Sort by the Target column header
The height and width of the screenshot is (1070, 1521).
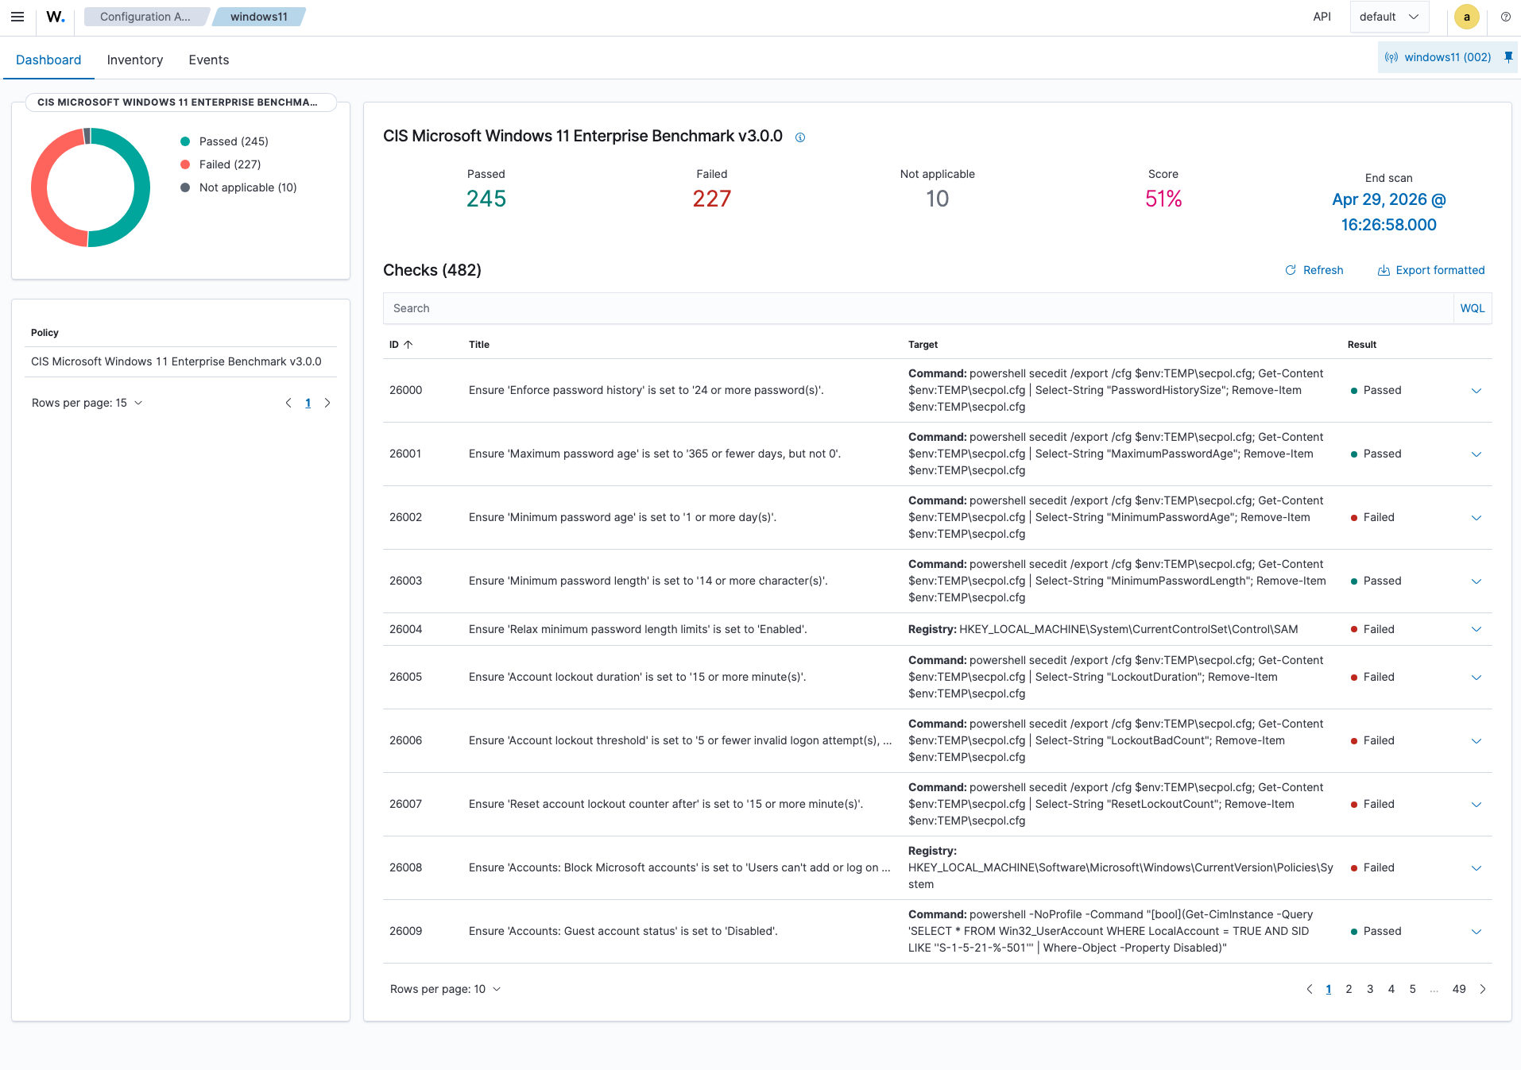pyautogui.click(x=923, y=345)
